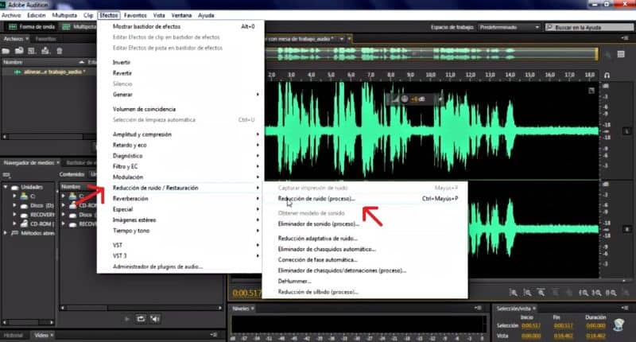Open the Ventana menu
This screenshot has width=636, height=342.
[181, 15]
